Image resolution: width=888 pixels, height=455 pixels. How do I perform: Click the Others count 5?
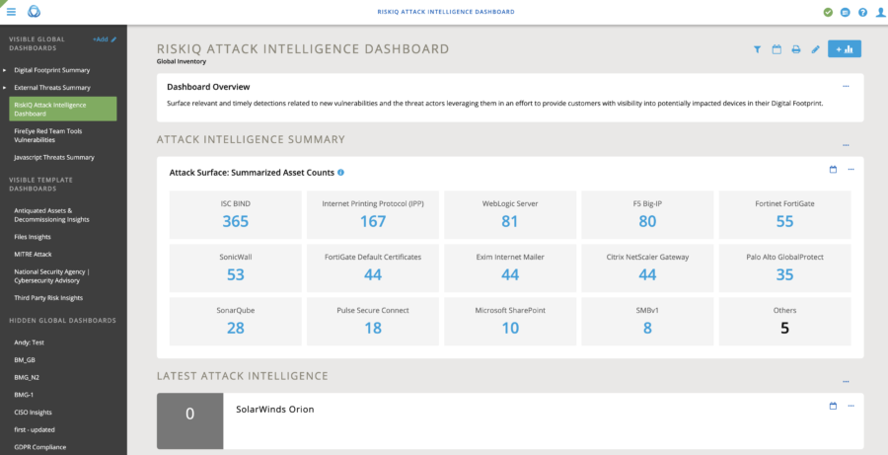784,328
